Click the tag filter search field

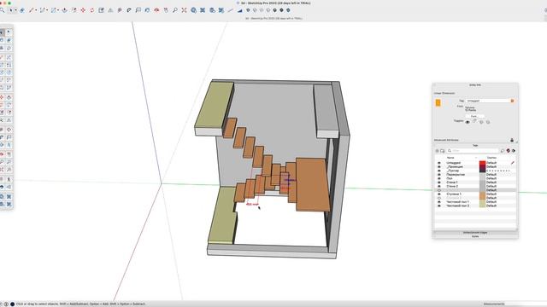click(473, 151)
